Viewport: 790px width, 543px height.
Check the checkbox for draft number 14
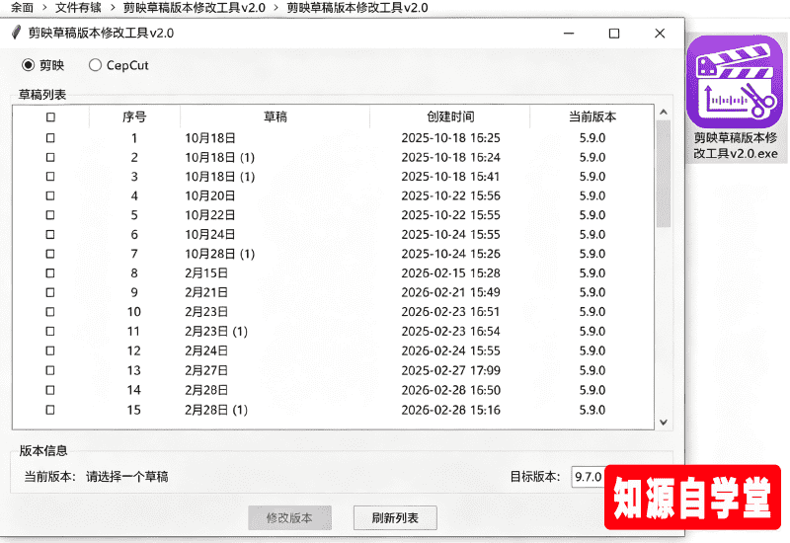pyautogui.click(x=50, y=390)
